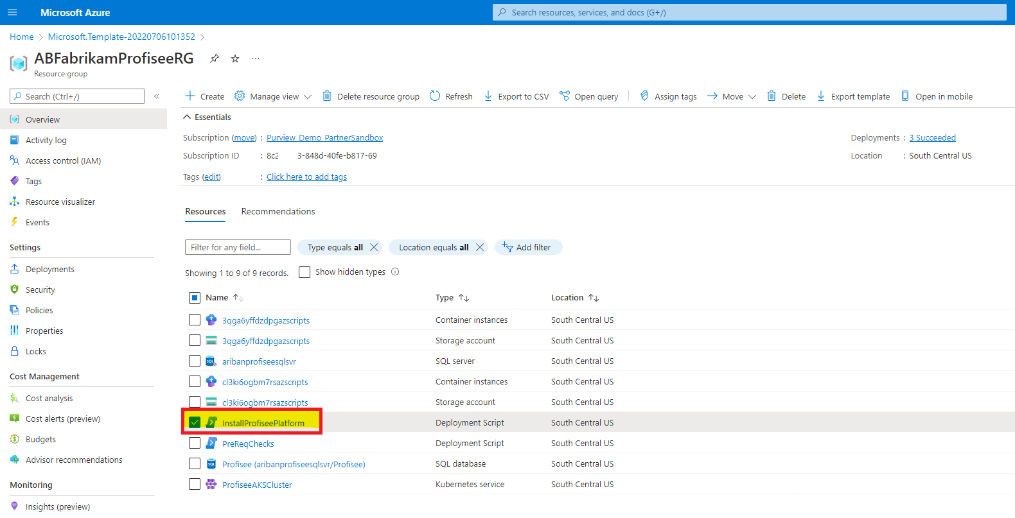The image size is (1015, 518).
Task: Enable Show hidden types checkbox
Action: click(x=304, y=272)
